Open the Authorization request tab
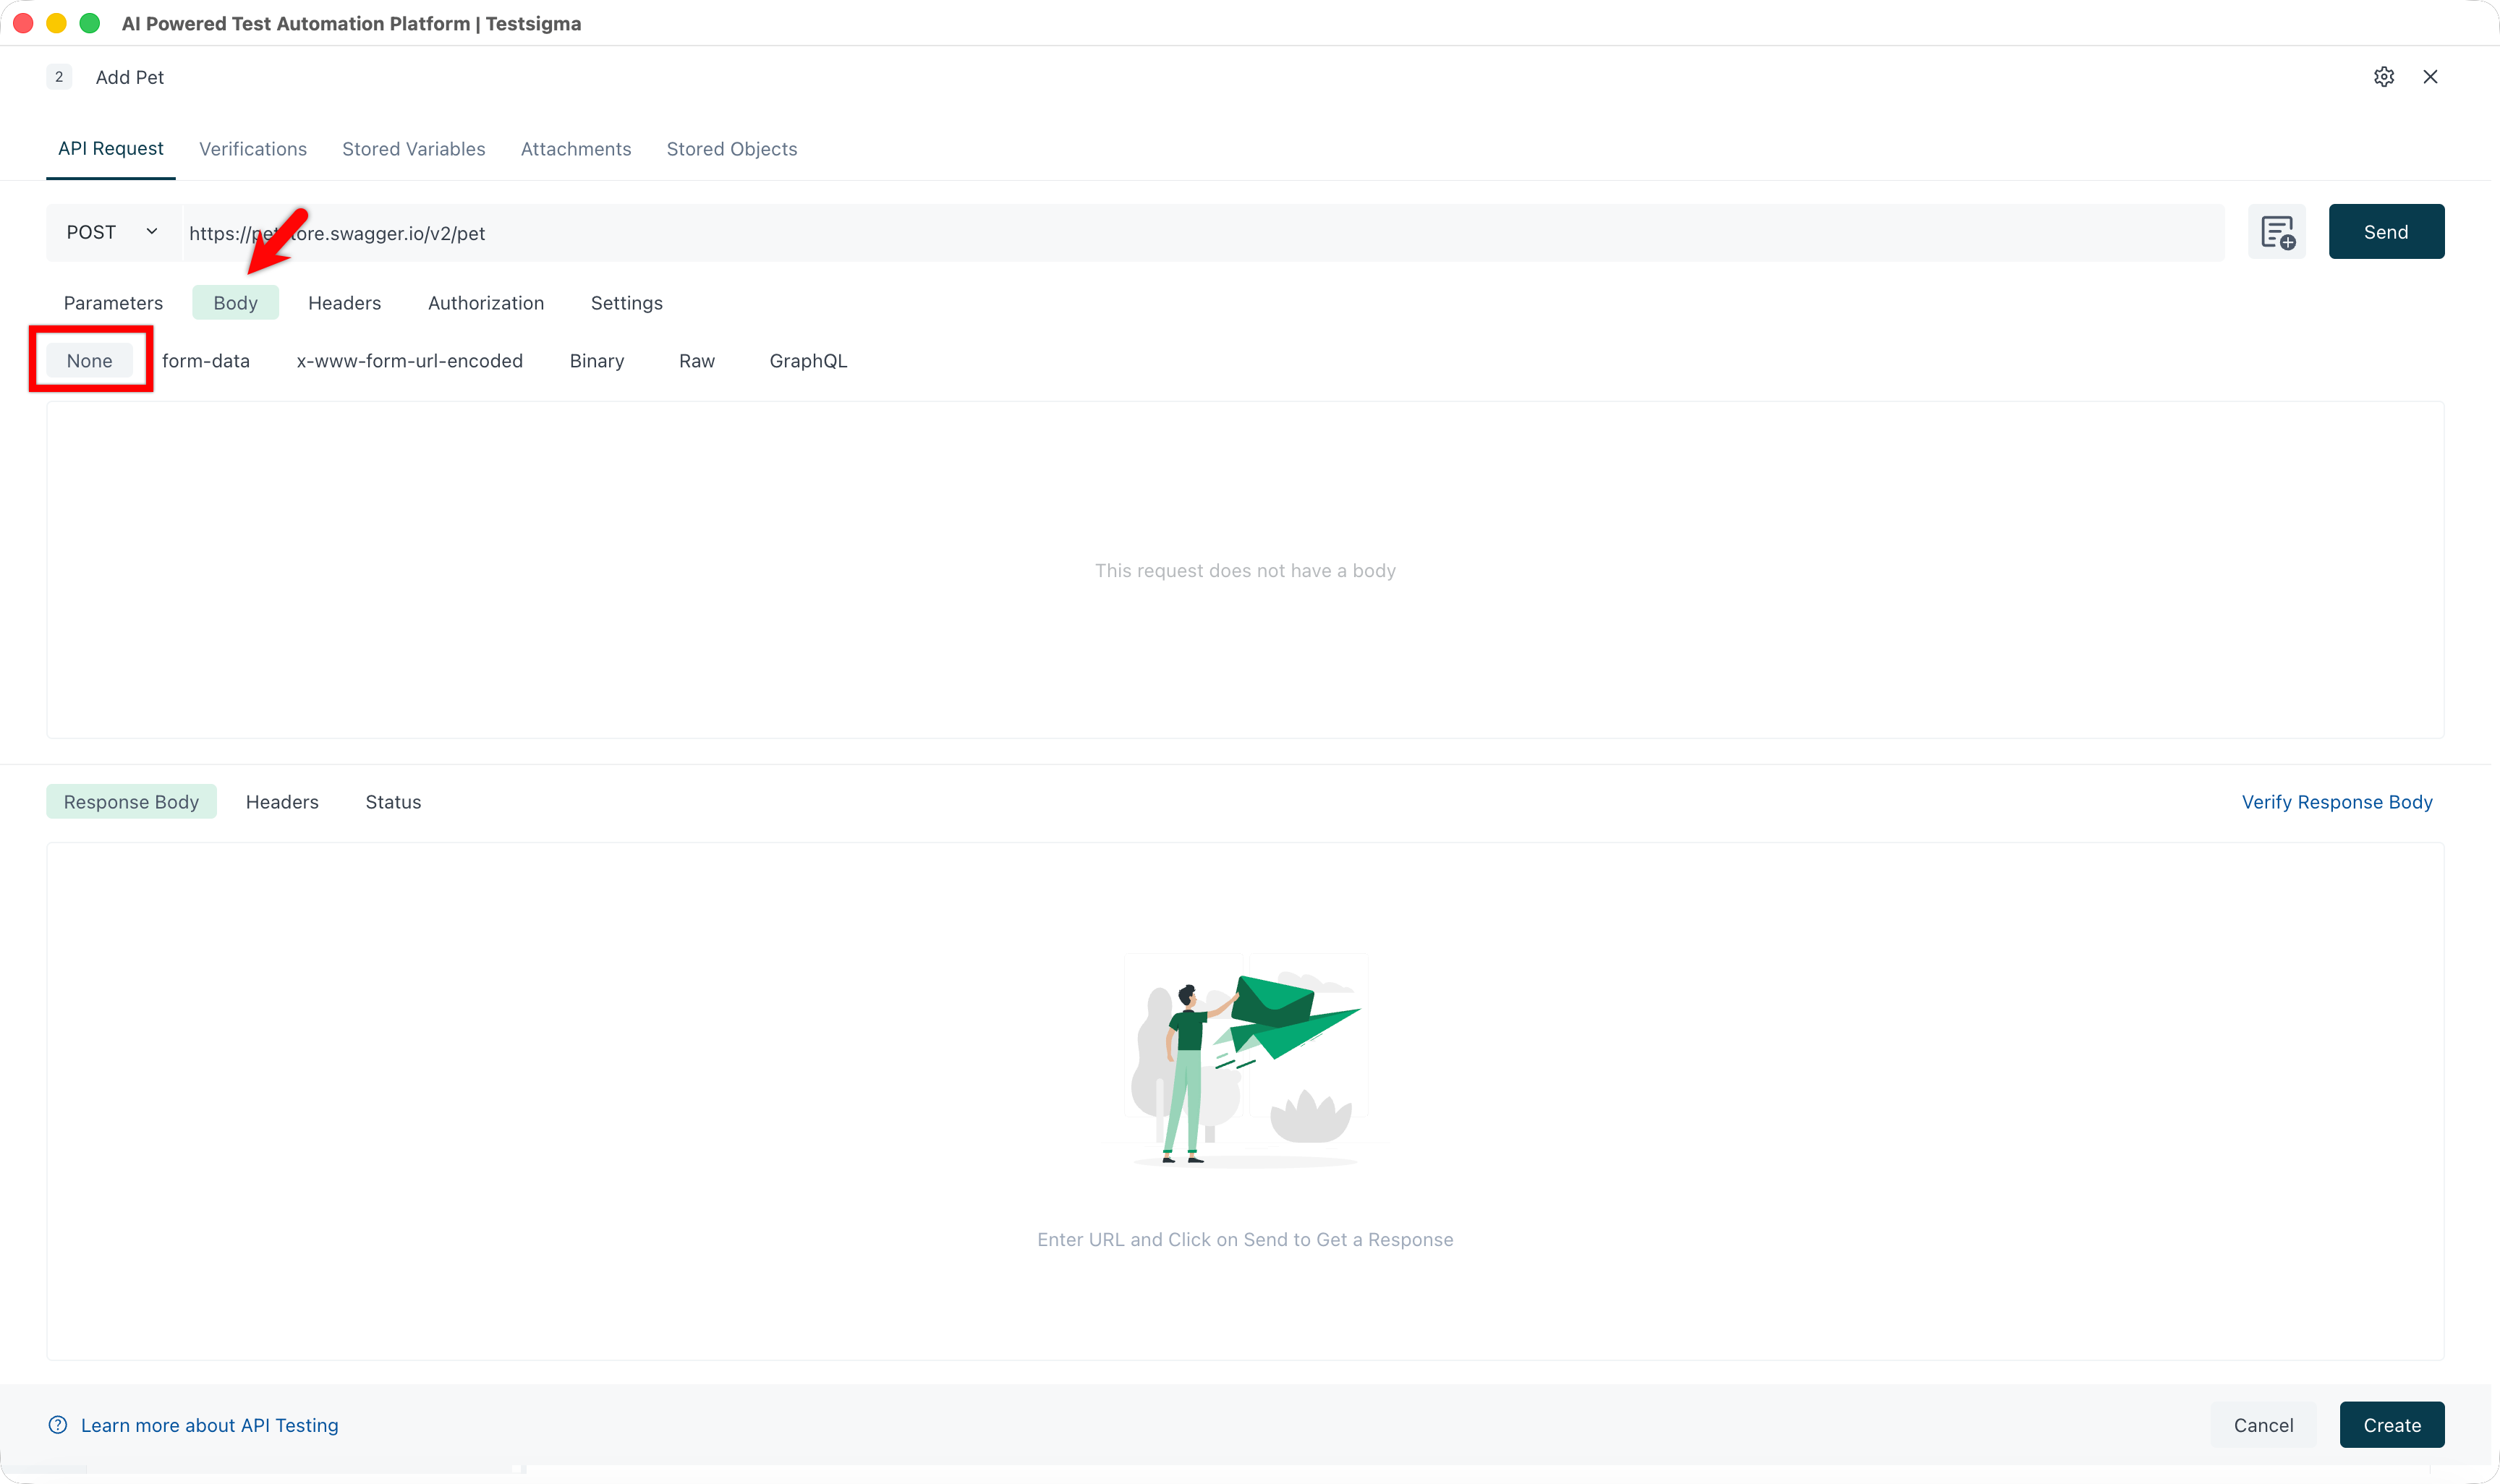This screenshot has height=1484, width=2500. tap(486, 303)
